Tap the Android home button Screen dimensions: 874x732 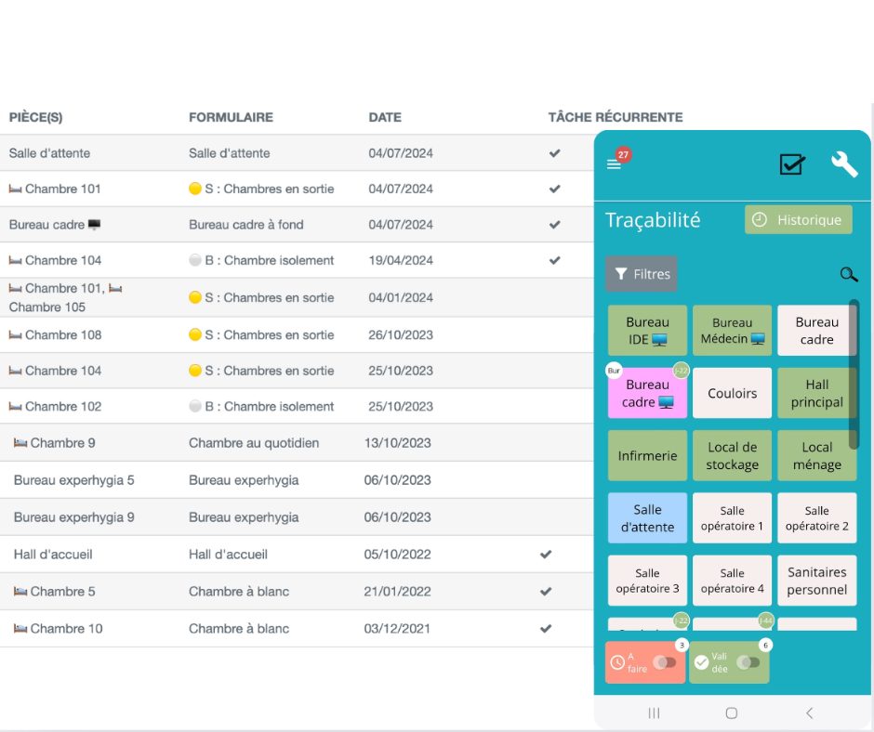point(732,712)
